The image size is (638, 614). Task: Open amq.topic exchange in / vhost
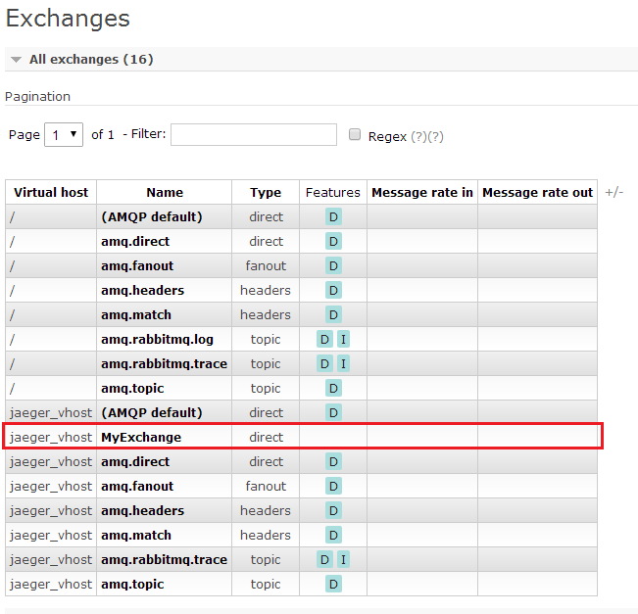(x=132, y=389)
